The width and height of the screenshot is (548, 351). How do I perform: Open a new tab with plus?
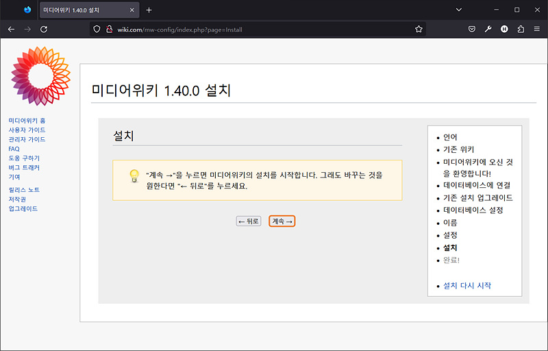click(149, 10)
